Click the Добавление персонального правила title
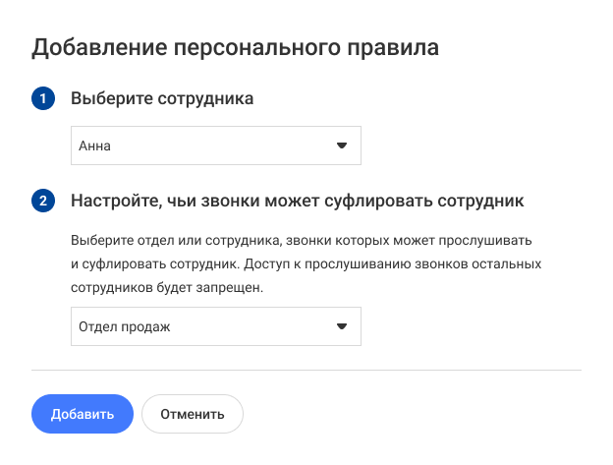Viewport: 613px width, 465px height. click(x=235, y=48)
